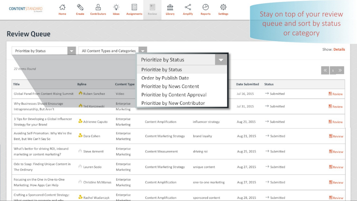Open the Assignments section

(134, 10)
